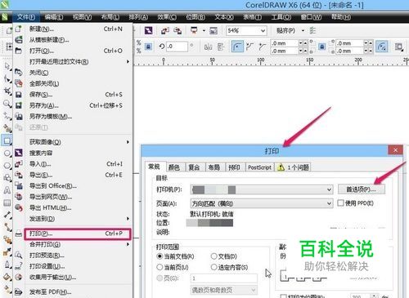Click the Search content icon in menu
Screen dimensions: 409x298
(x=18, y=153)
